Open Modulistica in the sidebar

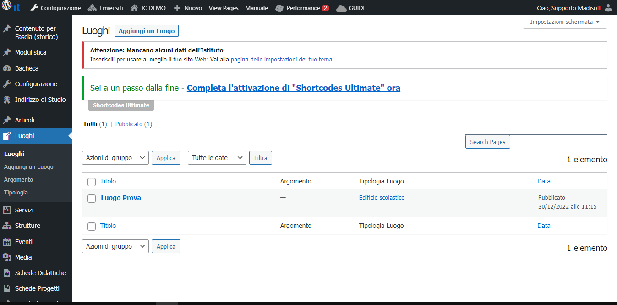tap(31, 52)
